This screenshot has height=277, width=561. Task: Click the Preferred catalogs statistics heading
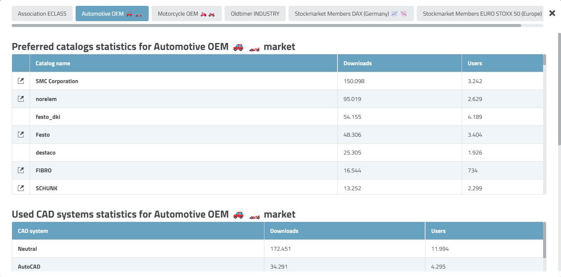153,47
